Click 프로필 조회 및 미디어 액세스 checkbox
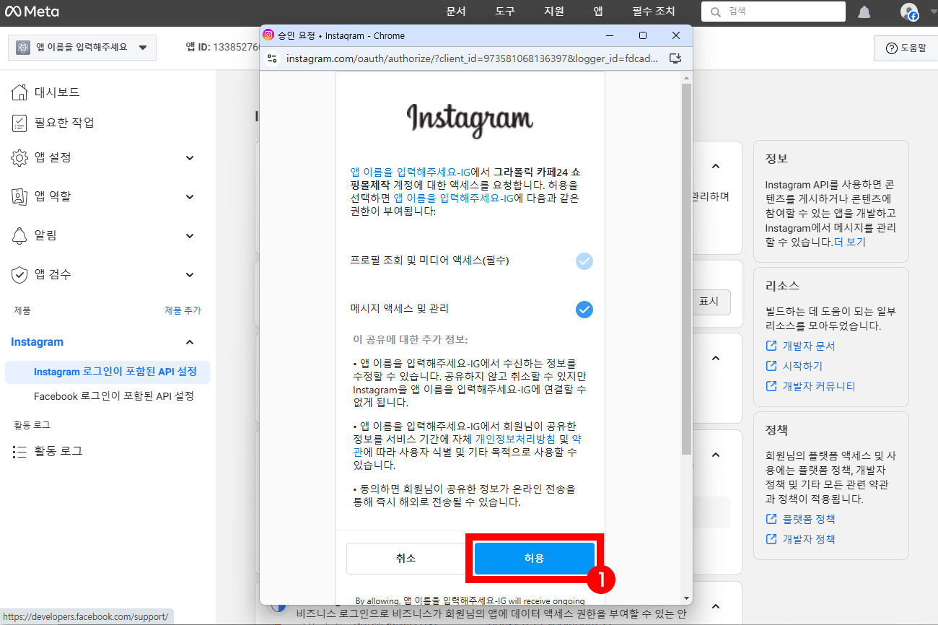This screenshot has width=938, height=625. 584,261
